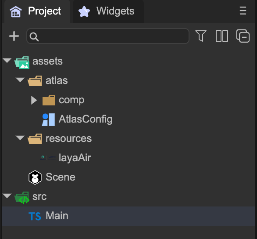Click the AtlasConfig file icon

click(48, 119)
